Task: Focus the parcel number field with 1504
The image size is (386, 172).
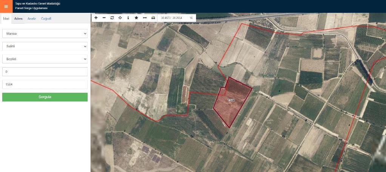Action: point(45,84)
